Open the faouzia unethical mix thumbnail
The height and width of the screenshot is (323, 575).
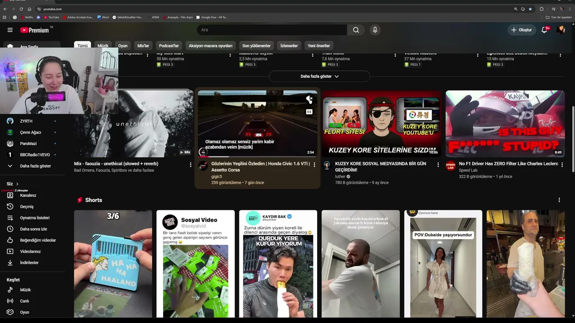click(134, 124)
